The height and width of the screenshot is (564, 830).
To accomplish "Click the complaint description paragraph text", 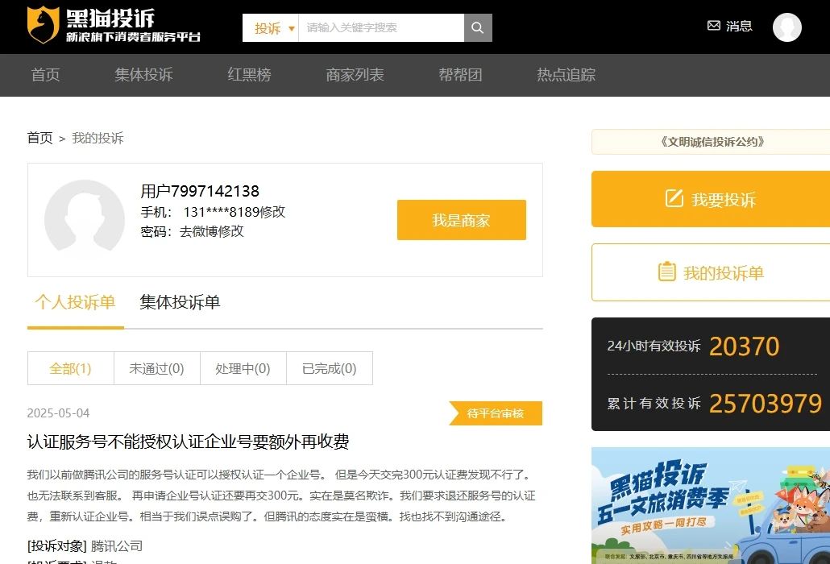I will [281, 496].
